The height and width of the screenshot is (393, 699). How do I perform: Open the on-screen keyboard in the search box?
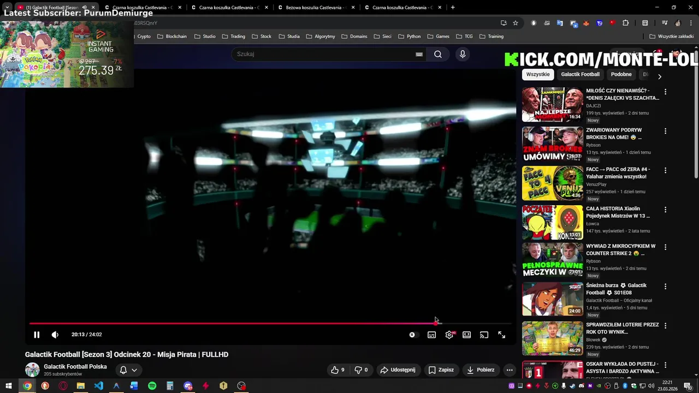pos(419,54)
